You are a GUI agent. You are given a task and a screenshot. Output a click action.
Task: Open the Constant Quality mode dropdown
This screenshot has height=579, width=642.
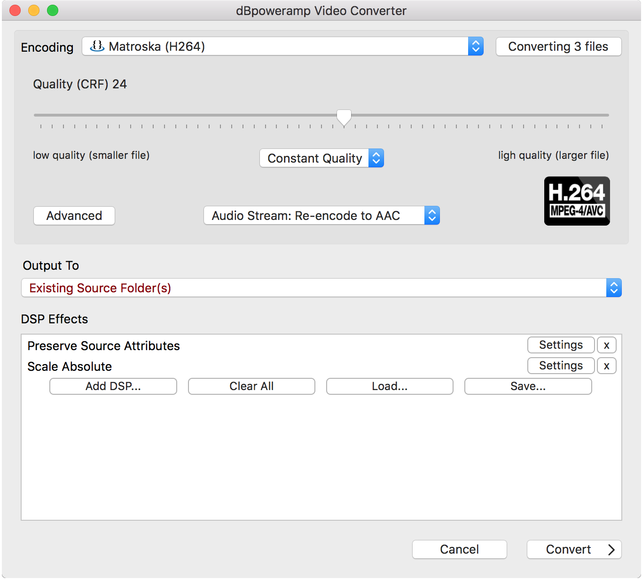(x=321, y=158)
